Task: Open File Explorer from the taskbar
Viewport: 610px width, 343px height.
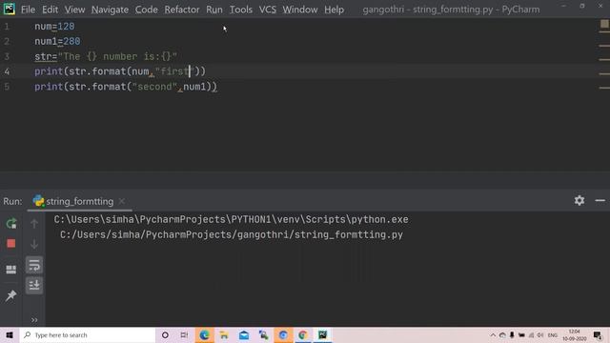Action: point(224,334)
